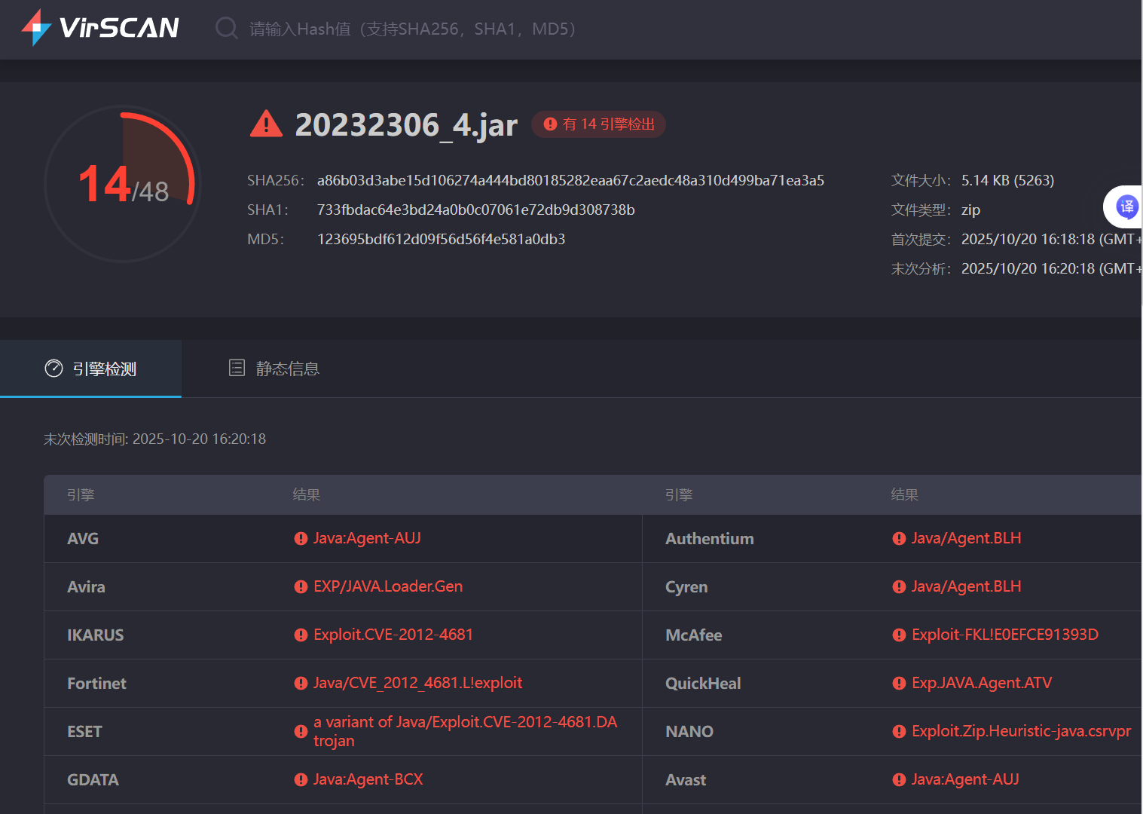Click the translate floating button
Image resolution: width=1143 pixels, height=814 pixels.
[1126, 207]
